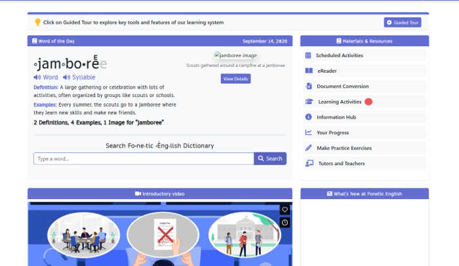
Task: Click the Word of the Day header icon
Action: [x=35, y=41]
